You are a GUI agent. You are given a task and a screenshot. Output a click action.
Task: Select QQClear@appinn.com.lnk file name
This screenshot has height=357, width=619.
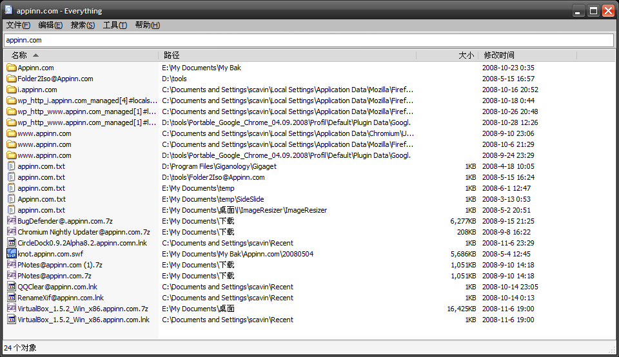click(57, 287)
